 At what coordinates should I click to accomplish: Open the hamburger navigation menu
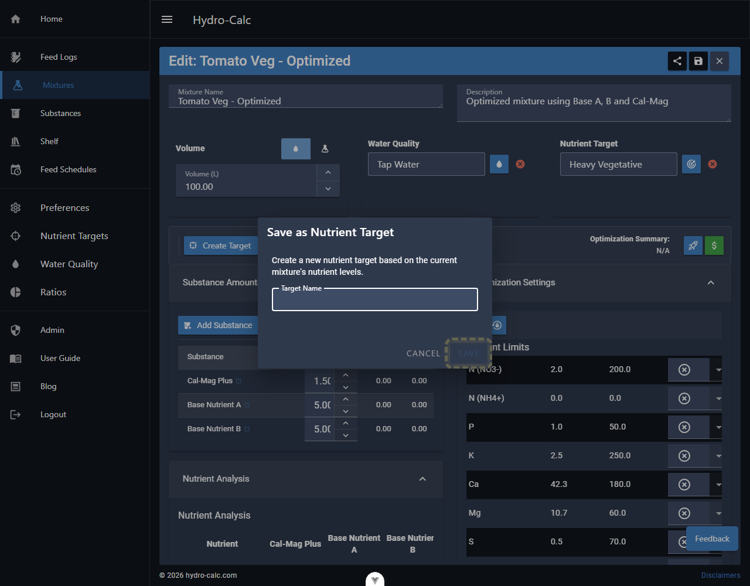tap(167, 19)
